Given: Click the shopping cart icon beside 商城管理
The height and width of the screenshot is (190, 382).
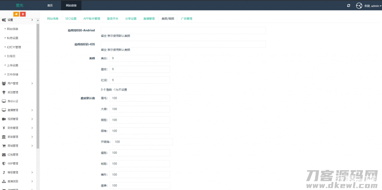Looking at the screenshot, I should [4, 146].
